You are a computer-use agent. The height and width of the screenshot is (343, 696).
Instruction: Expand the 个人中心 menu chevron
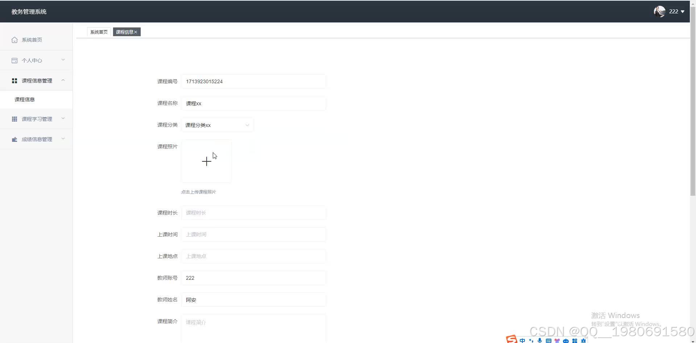pos(63,60)
